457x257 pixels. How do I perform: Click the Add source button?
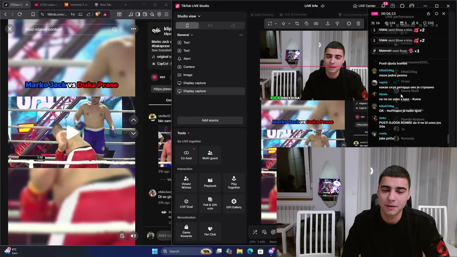tap(210, 120)
